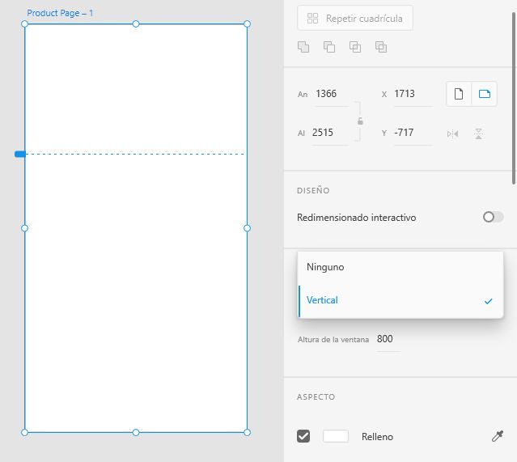
Task: Click the artboard left-middle resize handle
Action: [x=24, y=228]
